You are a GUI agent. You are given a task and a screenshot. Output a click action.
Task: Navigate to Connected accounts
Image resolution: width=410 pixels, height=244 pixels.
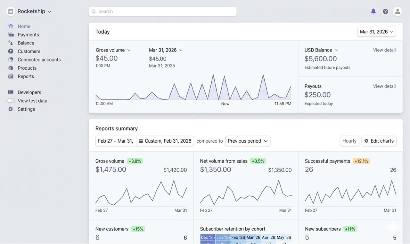pyautogui.click(x=39, y=59)
